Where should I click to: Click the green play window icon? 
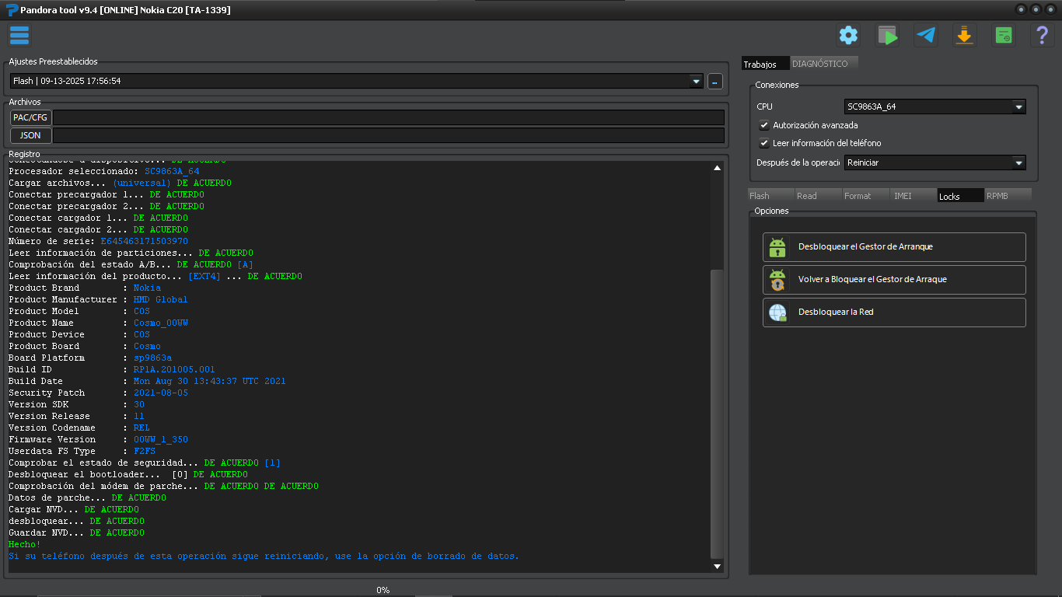887,35
